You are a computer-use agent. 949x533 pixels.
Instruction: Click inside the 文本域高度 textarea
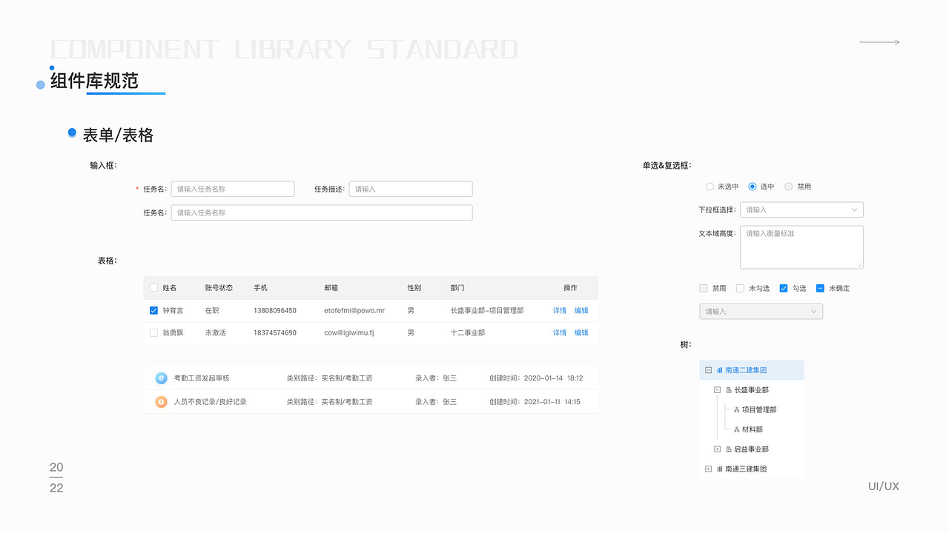[801, 247]
